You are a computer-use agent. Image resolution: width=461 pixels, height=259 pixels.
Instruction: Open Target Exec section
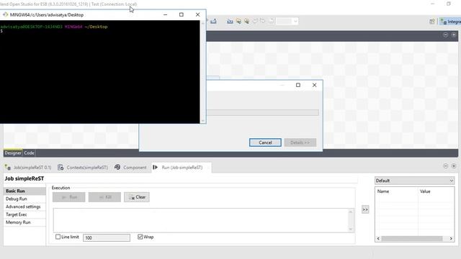click(x=24, y=214)
